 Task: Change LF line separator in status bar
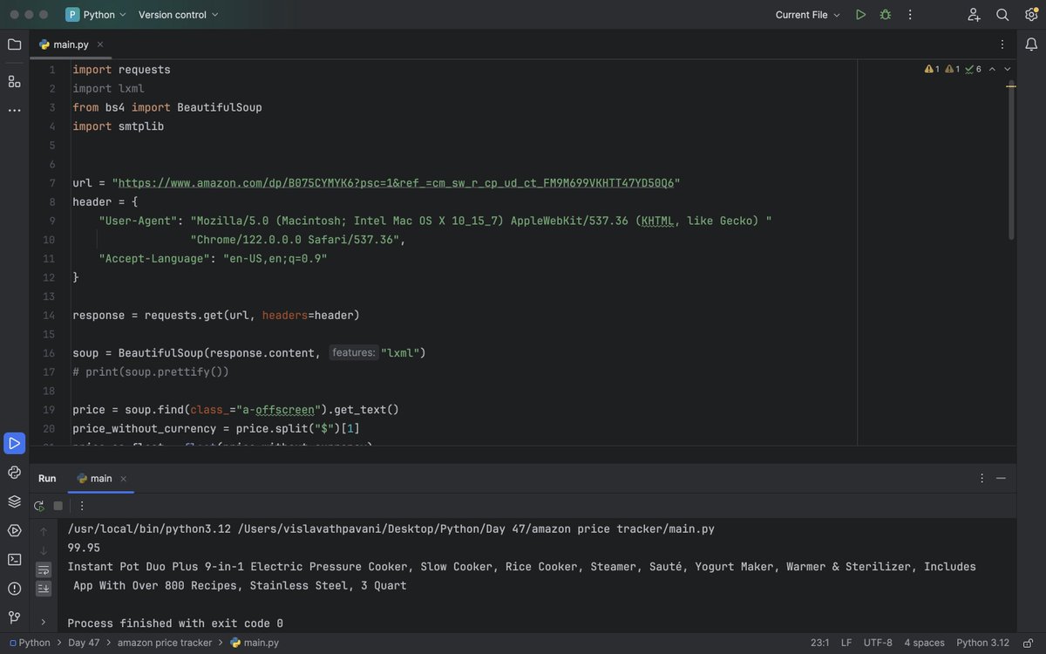pos(846,643)
